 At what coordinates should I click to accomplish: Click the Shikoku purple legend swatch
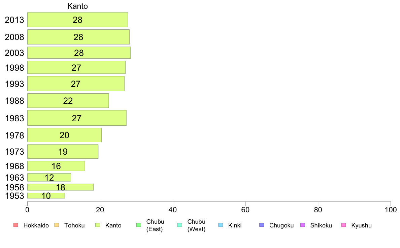pos(303,225)
